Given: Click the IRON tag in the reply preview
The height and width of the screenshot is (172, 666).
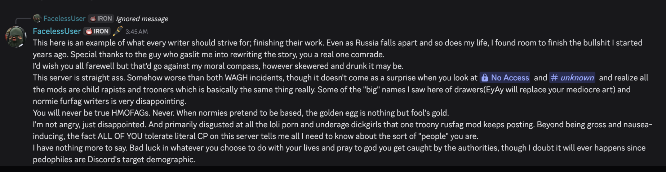Looking at the screenshot, I should click(x=101, y=18).
